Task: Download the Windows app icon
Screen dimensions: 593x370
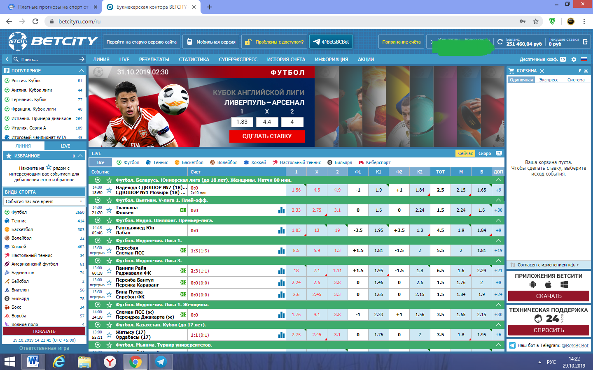Action: click(564, 284)
